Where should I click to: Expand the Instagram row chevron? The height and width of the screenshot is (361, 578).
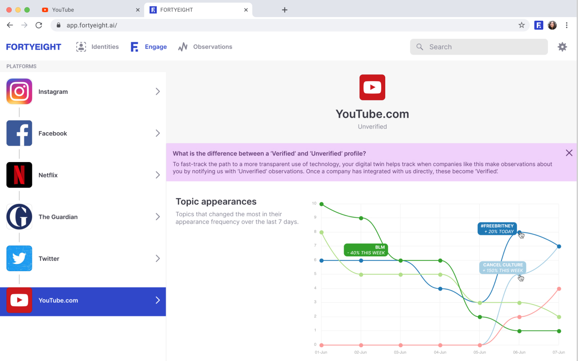point(158,92)
